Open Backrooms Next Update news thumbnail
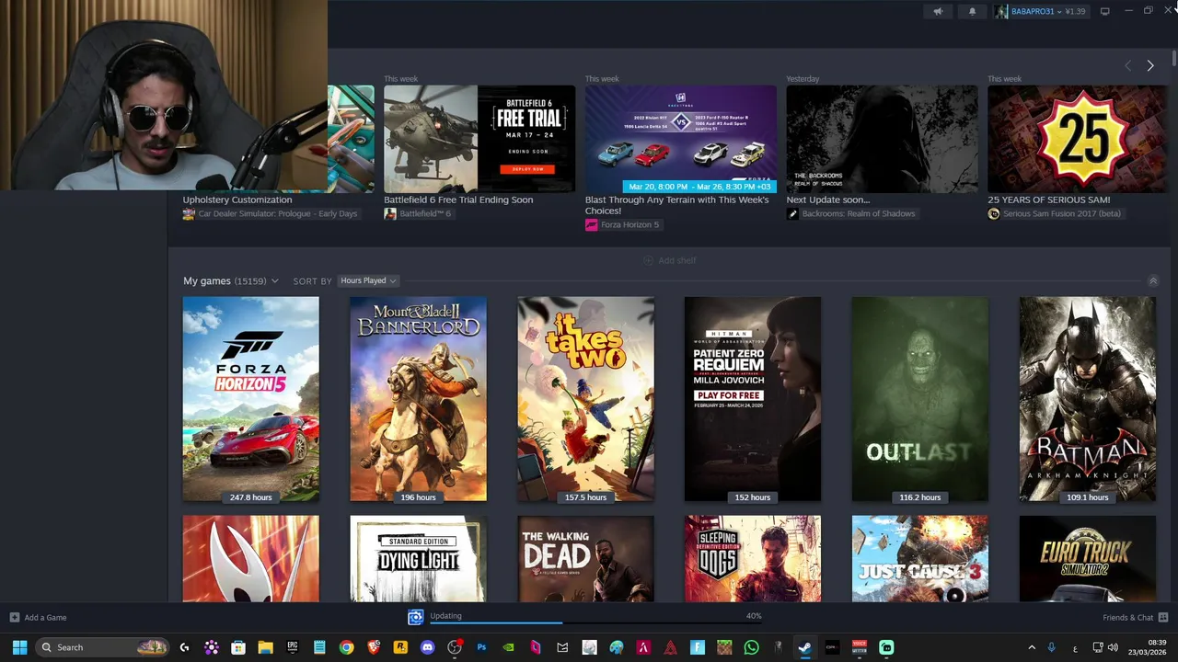The height and width of the screenshot is (662, 1178). (882, 139)
